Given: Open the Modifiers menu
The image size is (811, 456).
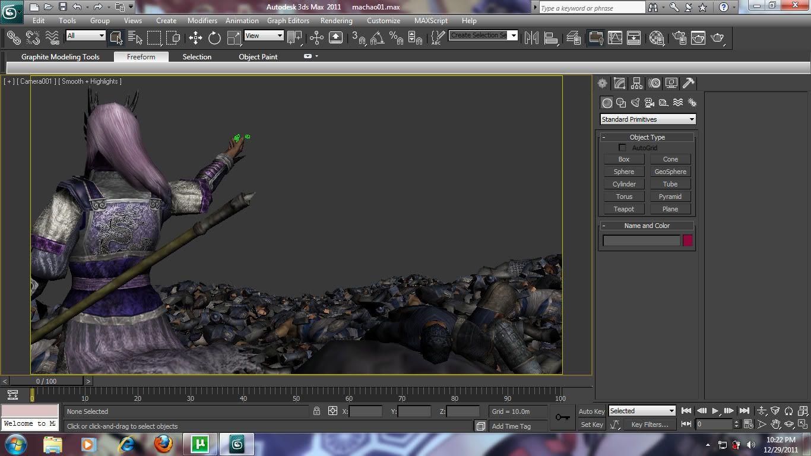Looking at the screenshot, I should coord(202,21).
